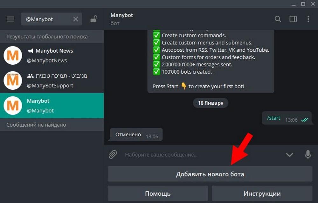Open the Manybot News channel result

coord(52,56)
